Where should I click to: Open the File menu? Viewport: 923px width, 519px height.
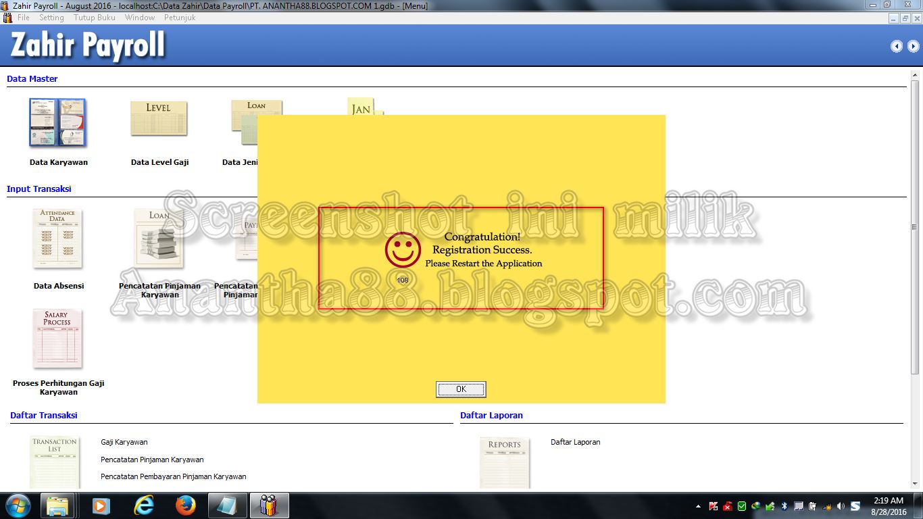pos(24,18)
